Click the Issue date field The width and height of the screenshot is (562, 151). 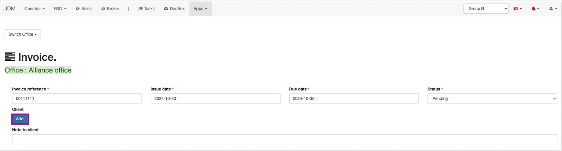pos(215,98)
